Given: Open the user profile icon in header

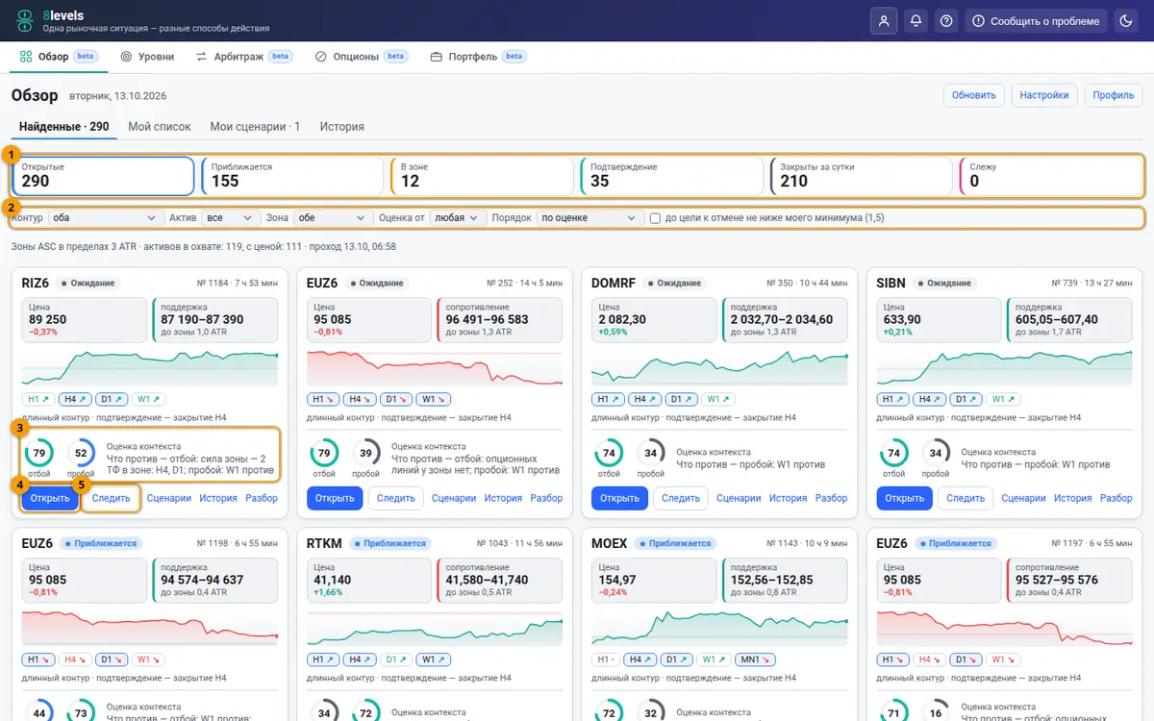Looking at the screenshot, I should point(884,21).
